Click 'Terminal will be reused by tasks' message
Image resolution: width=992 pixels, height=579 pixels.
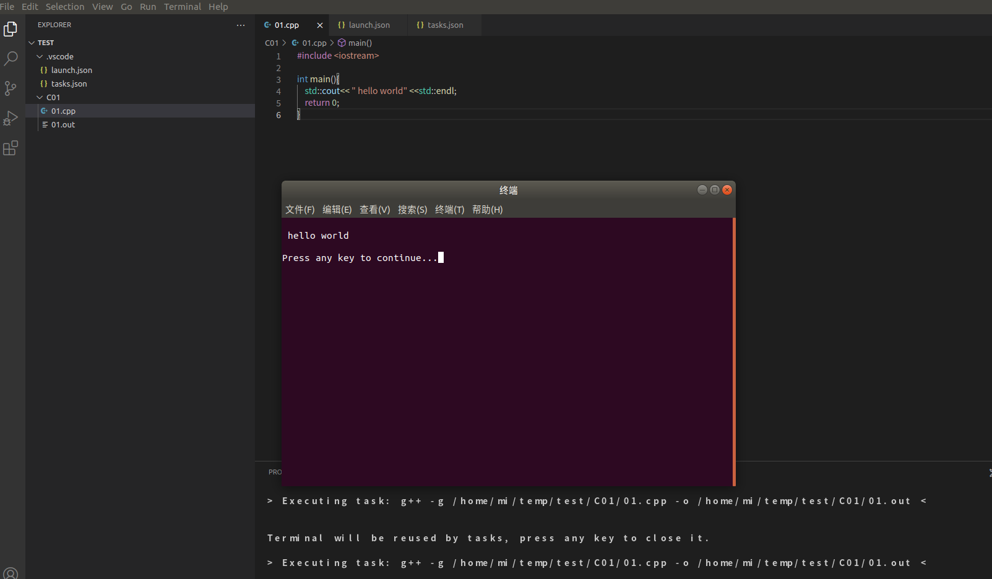488,538
